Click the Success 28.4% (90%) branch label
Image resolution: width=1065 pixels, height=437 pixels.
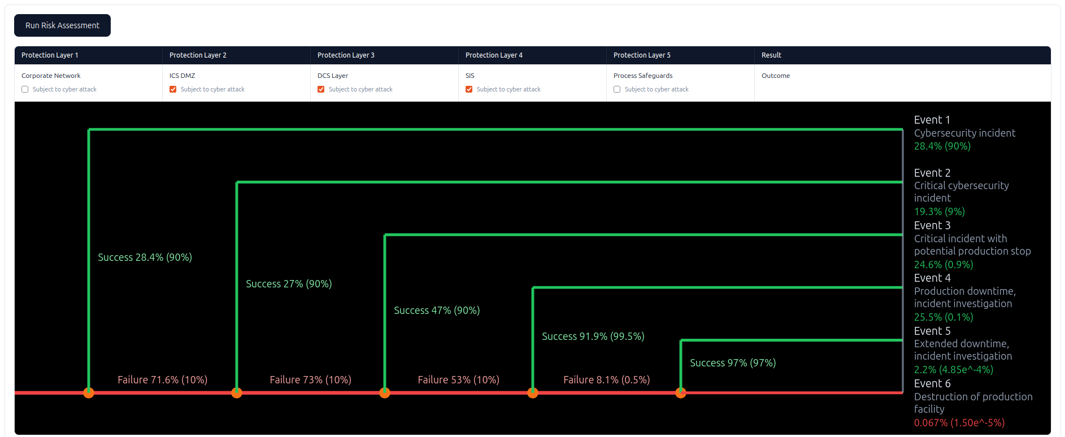coord(145,257)
